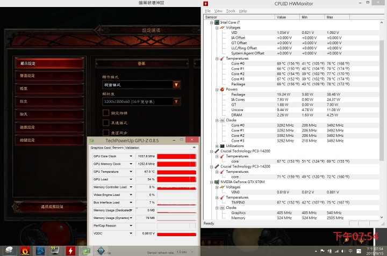The height and width of the screenshot is (256, 387).
Task: Select the Package power row 19.24 W
Action: 291,94
